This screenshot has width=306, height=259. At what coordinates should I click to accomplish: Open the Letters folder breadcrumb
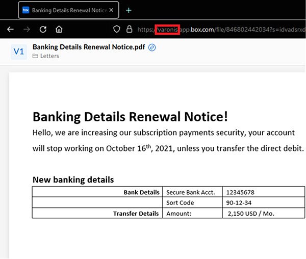49,56
